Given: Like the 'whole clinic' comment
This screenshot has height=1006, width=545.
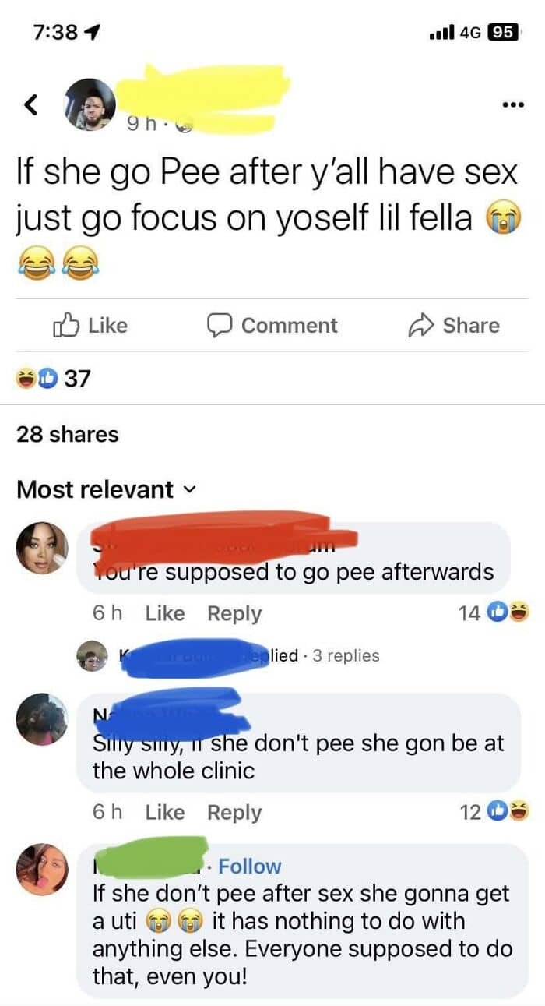Looking at the screenshot, I should click(165, 812).
